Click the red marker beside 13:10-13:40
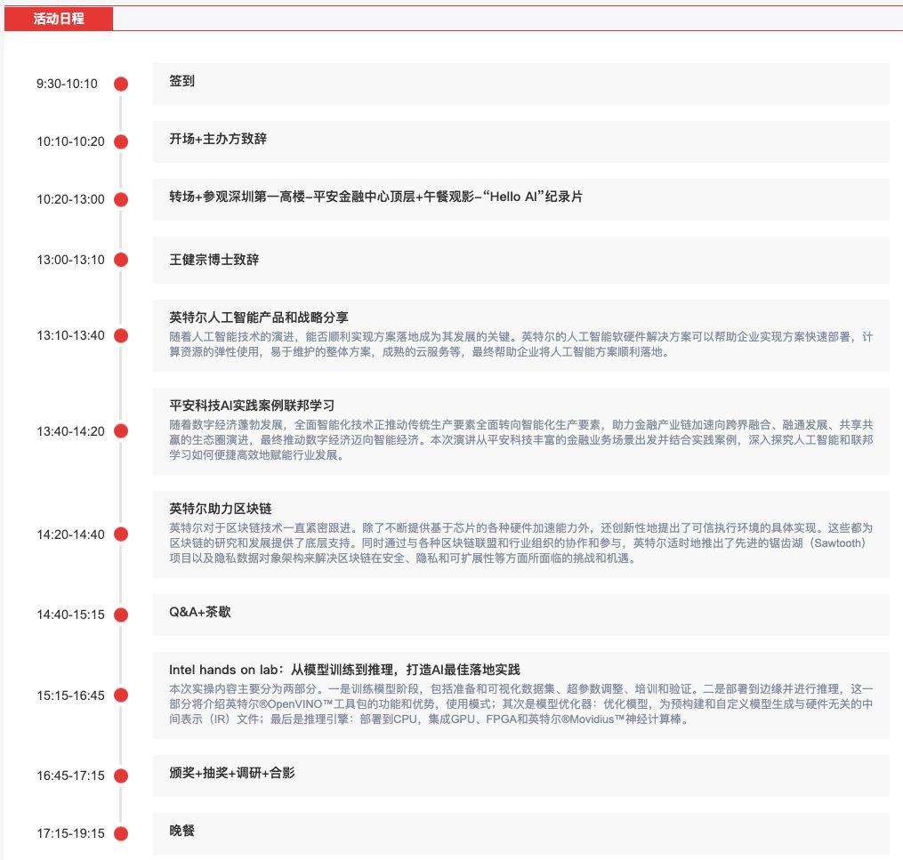The height and width of the screenshot is (860, 903). [x=121, y=335]
